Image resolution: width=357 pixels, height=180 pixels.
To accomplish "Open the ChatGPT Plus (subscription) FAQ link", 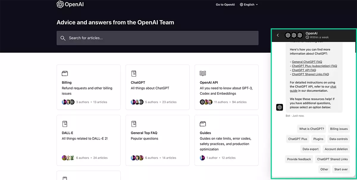I will click(x=314, y=66).
